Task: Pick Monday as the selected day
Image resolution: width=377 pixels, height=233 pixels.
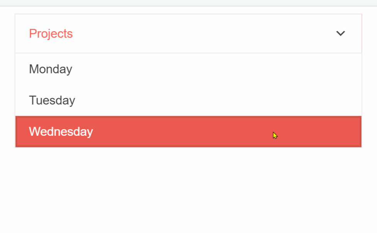Action: [x=50, y=69]
